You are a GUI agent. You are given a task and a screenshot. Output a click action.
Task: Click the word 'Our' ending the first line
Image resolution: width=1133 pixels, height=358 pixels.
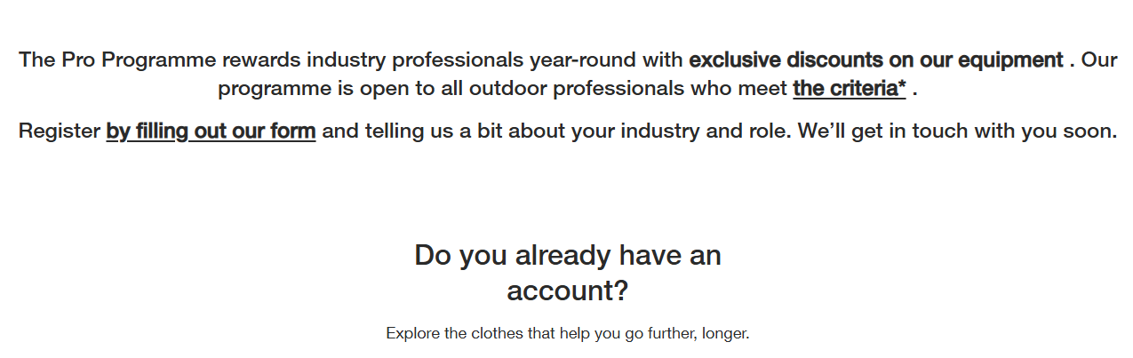click(1098, 60)
